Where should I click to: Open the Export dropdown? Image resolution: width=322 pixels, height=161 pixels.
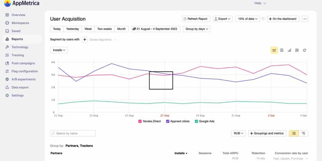pos(222,19)
